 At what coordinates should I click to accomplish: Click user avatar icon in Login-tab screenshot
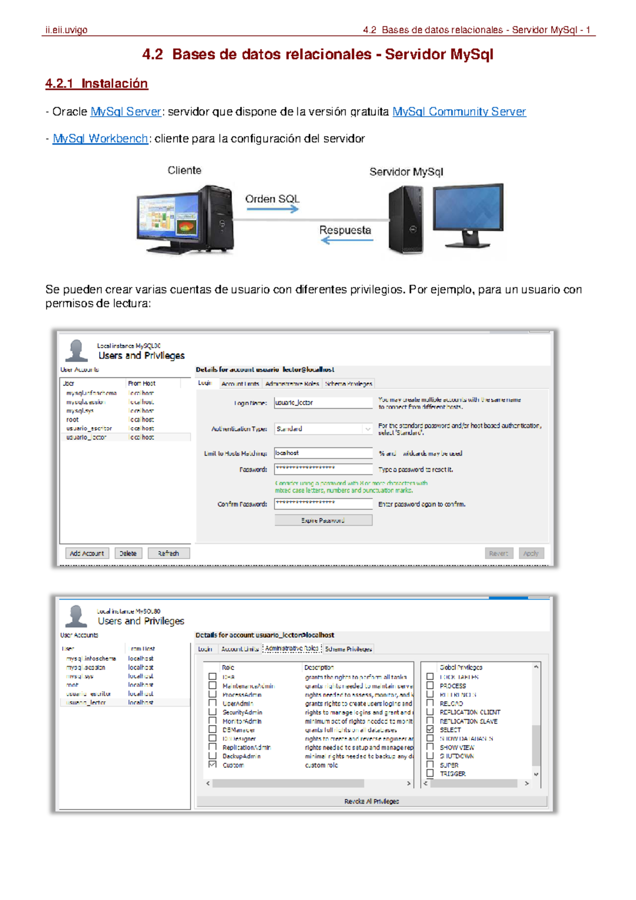tap(76, 350)
